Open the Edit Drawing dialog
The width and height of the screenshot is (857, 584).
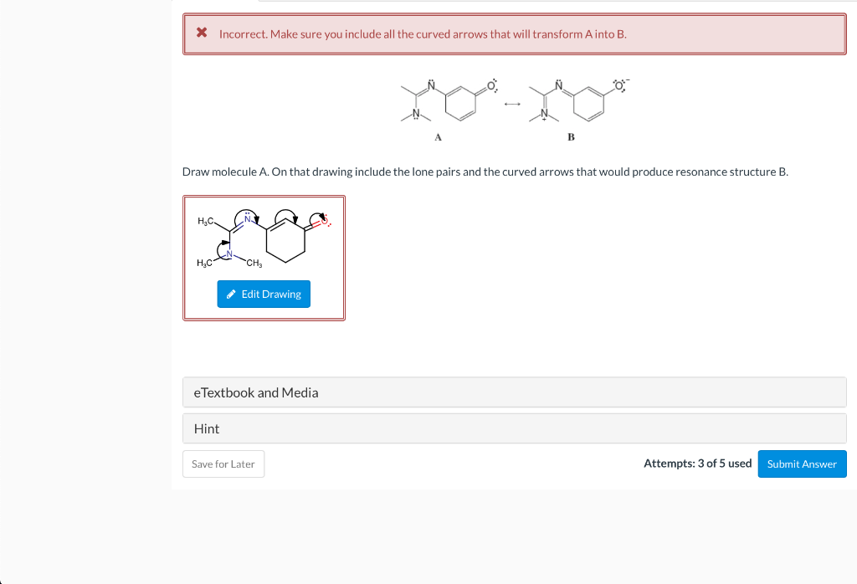point(264,294)
